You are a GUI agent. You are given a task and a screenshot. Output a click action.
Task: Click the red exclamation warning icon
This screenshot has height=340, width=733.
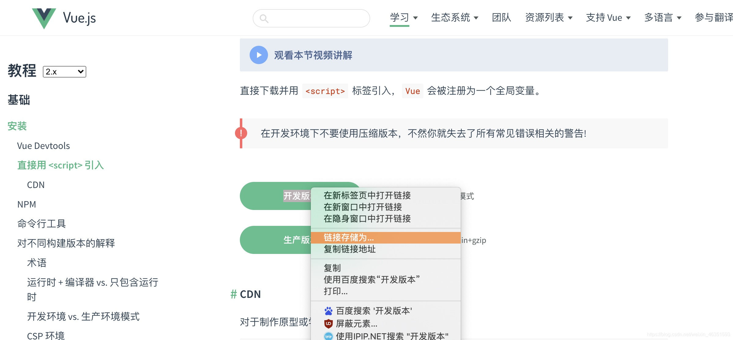click(x=241, y=133)
